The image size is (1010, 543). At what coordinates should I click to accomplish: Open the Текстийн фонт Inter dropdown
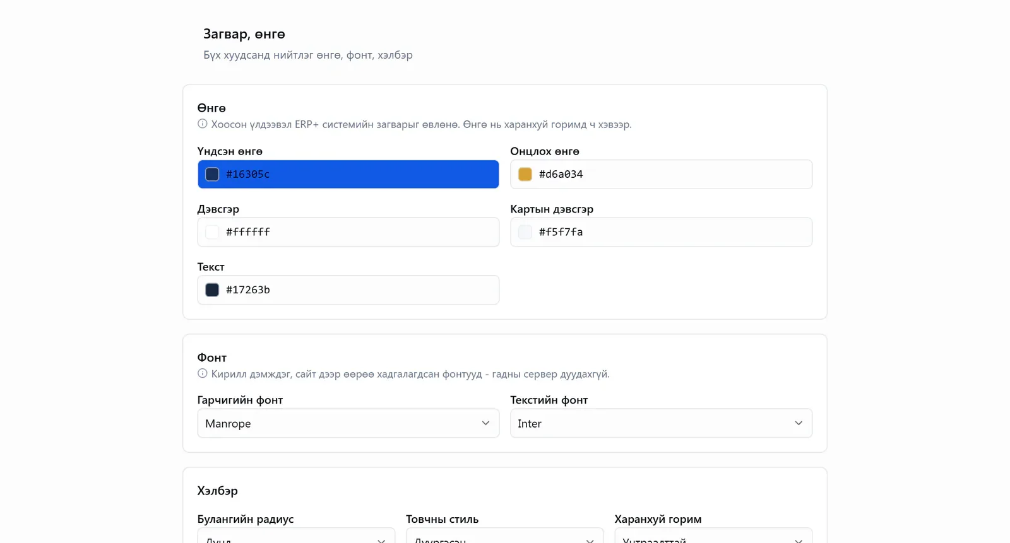pyautogui.click(x=661, y=423)
